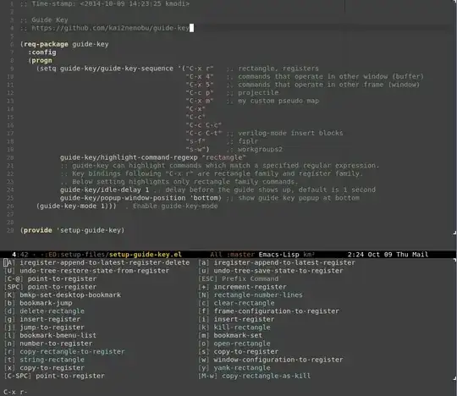
Task: Click rectangle-number-lines entry
Action: [x=251, y=295]
